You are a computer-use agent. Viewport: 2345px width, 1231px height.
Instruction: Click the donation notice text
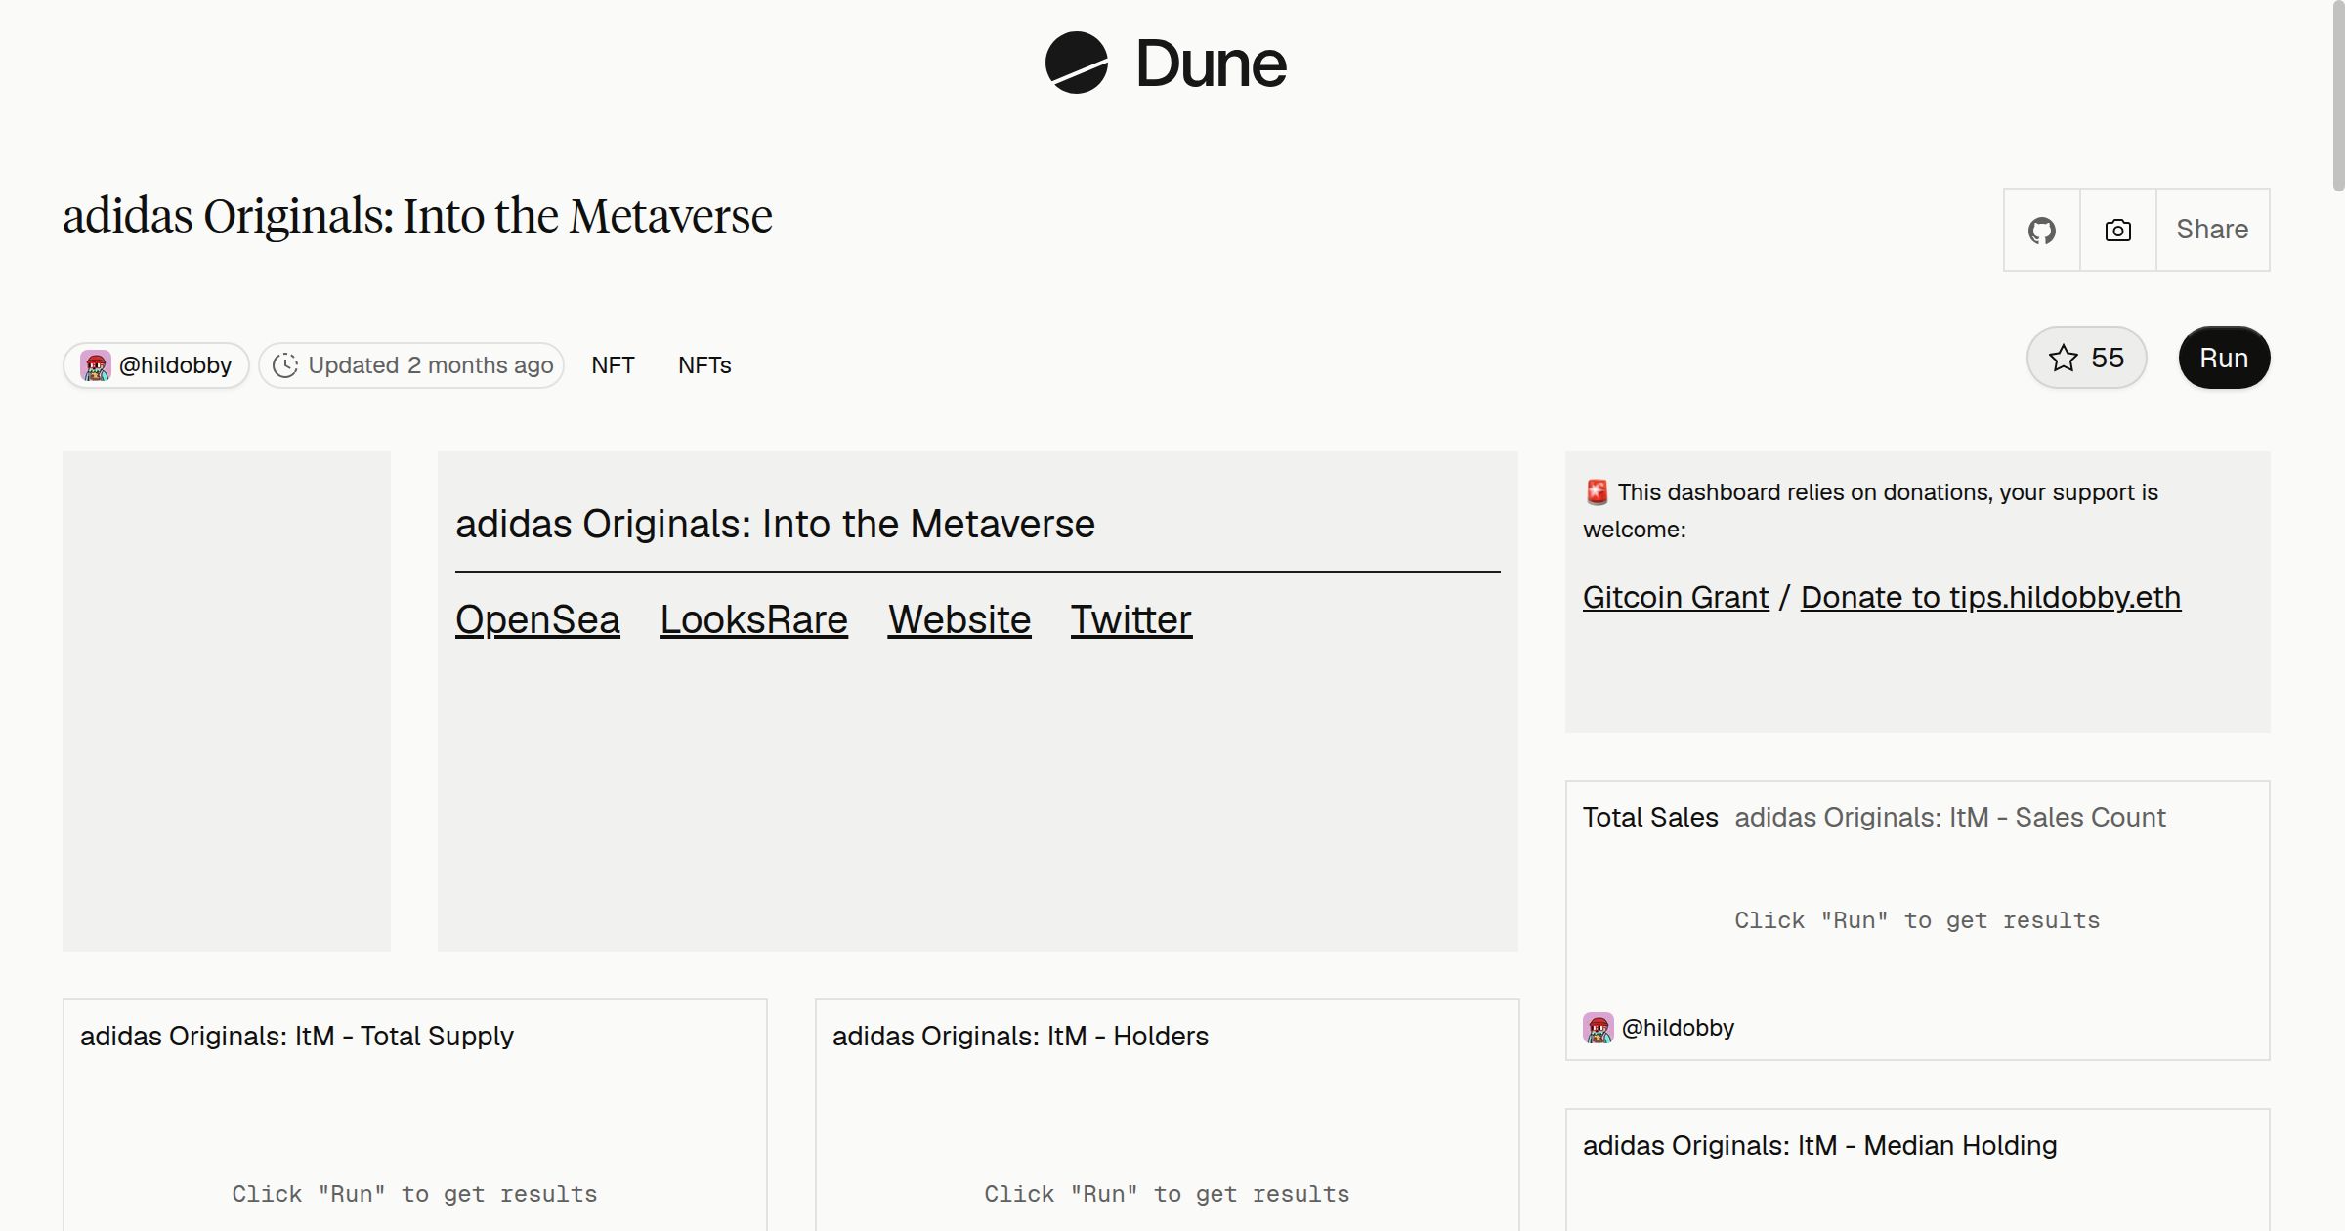[x=1870, y=510]
